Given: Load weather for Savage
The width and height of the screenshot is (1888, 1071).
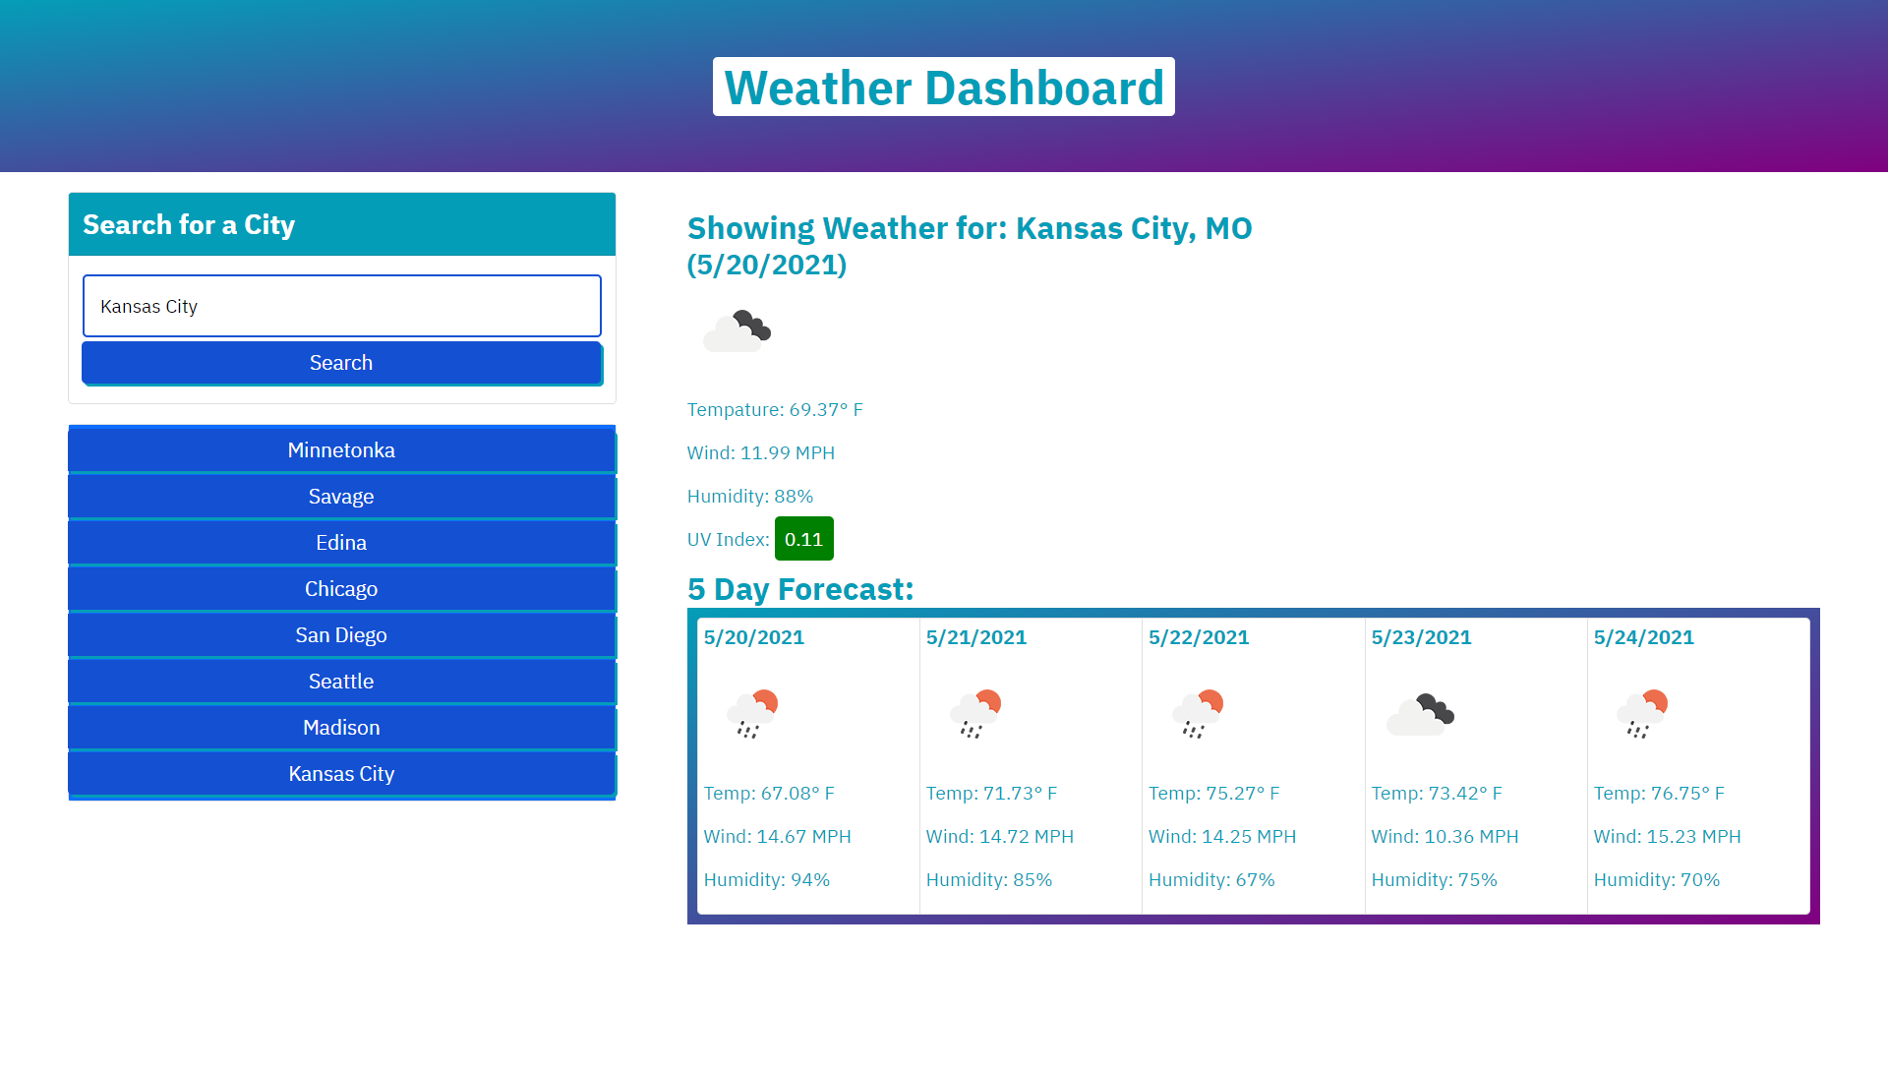Looking at the screenshot, I should pos(341,497).
